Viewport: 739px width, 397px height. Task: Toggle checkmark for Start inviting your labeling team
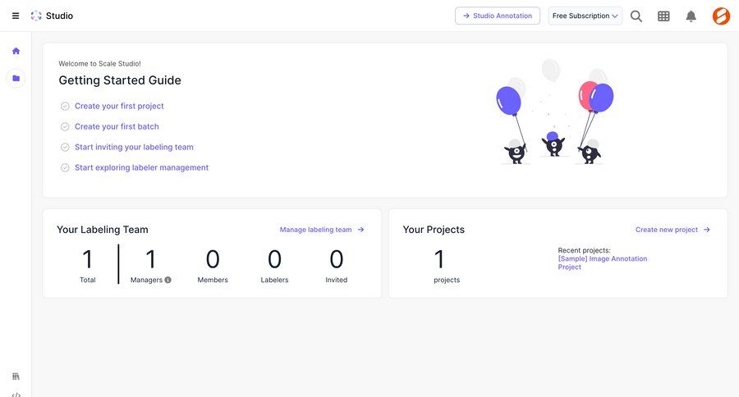(x=65, y=148)
